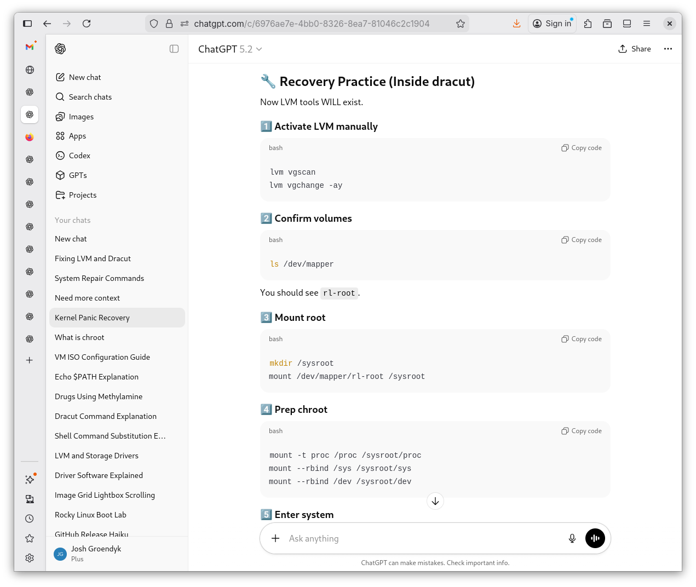The image size is (696, 587).
Task: Open Josh Groendyk account menu
Action: coord(96,553)
